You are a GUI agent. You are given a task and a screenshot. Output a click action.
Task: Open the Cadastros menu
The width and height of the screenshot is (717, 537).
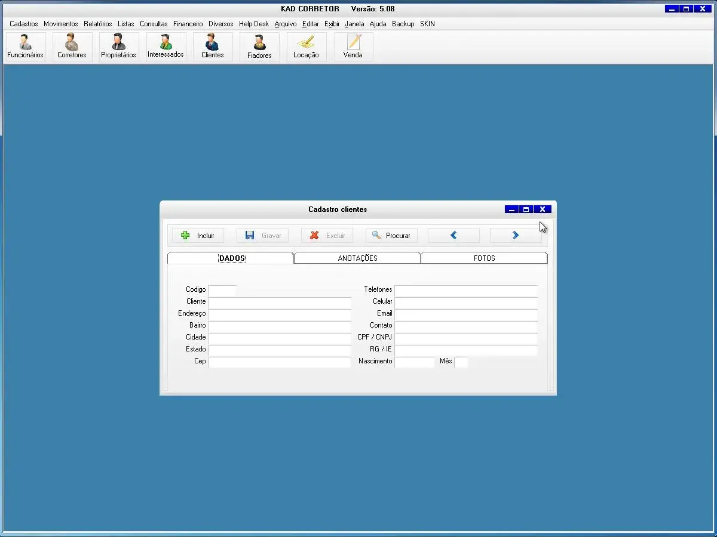24,24
